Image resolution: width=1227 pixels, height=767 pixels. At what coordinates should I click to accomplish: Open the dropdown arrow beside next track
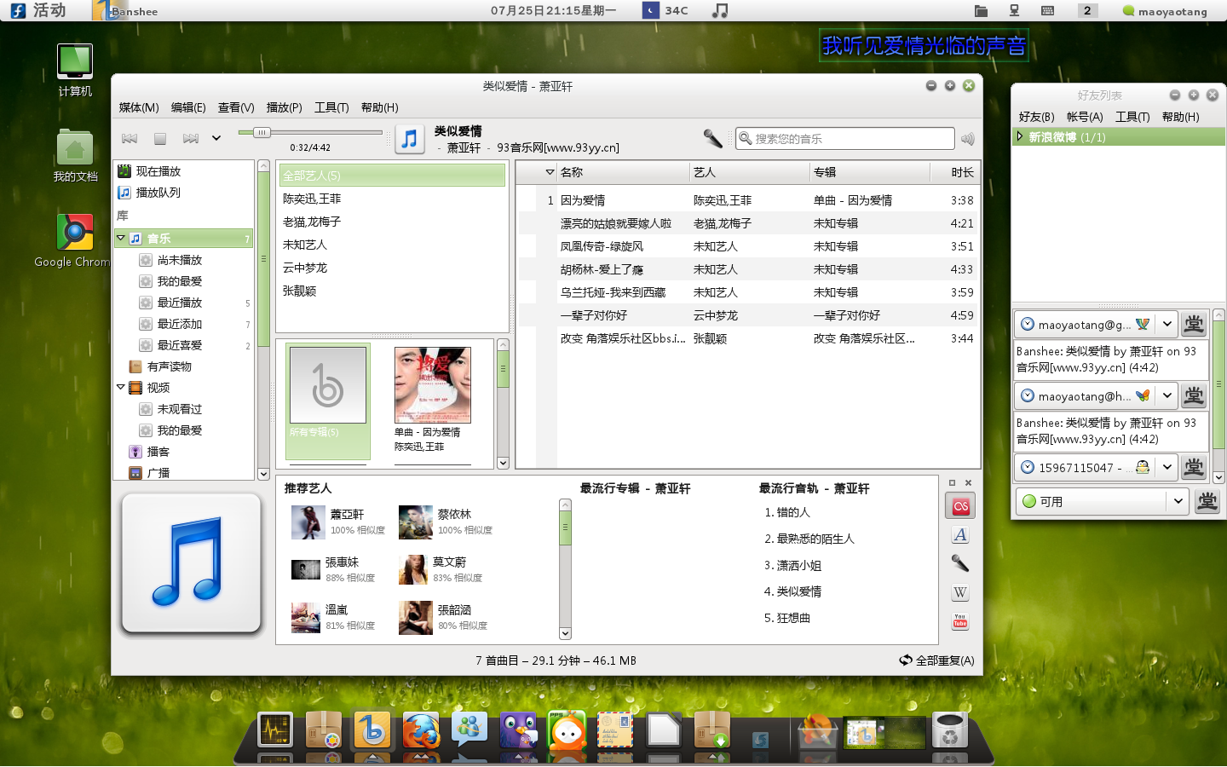pos(216,138)
